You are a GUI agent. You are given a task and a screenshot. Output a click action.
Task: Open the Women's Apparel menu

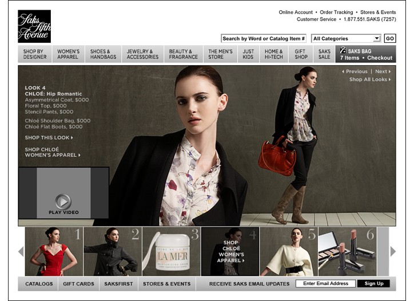coord(69,54)
